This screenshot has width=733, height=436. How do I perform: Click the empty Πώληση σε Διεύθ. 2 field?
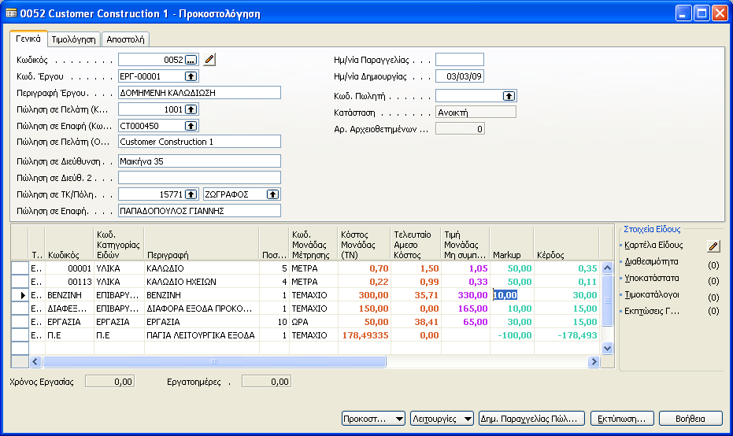(200, 178)
